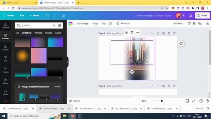Duplicate Page 1 icon
Screen dimensions: 211x119
(x=164, y=33)
